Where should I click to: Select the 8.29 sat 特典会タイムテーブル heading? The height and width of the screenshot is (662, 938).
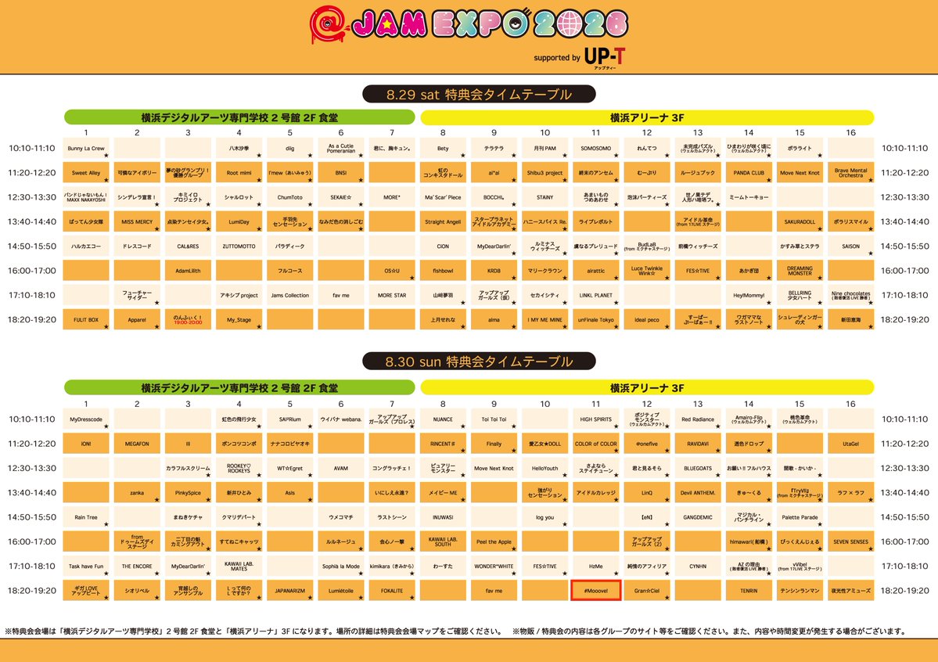(x=479, y=94)
